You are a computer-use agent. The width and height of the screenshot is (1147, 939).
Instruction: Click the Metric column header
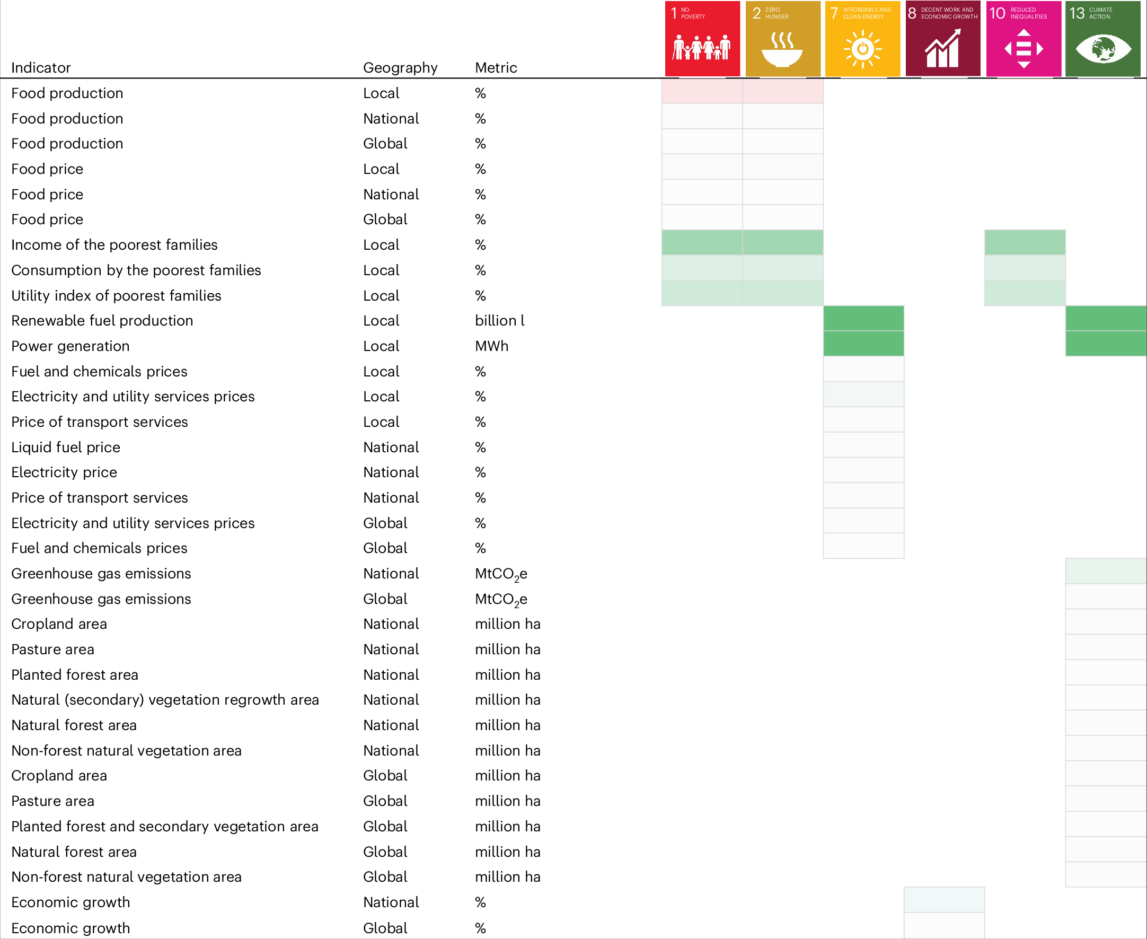coord(496,68)
